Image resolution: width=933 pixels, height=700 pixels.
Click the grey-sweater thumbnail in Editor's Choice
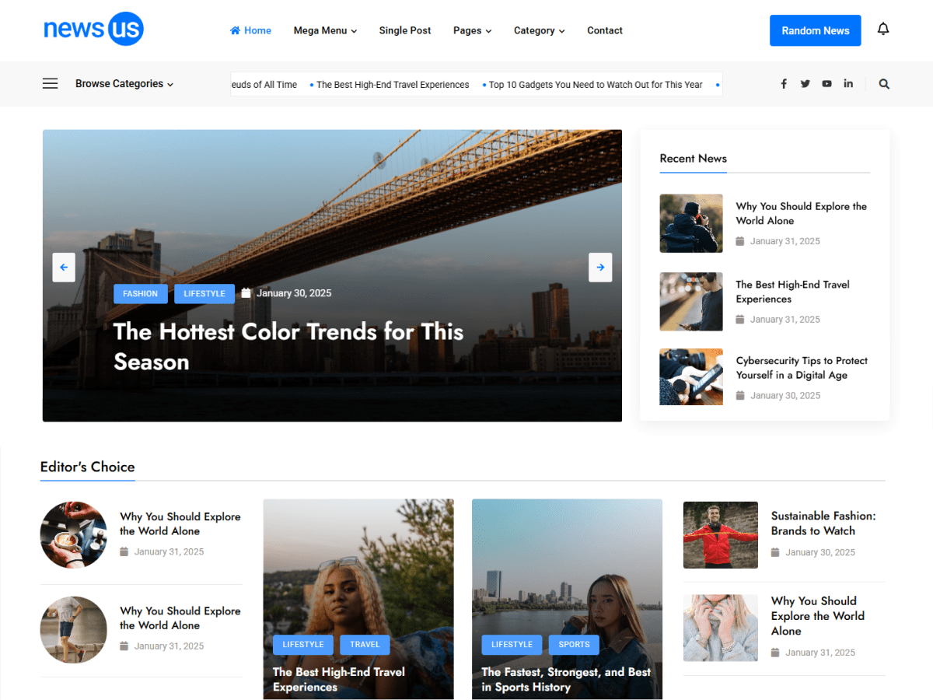721,628
